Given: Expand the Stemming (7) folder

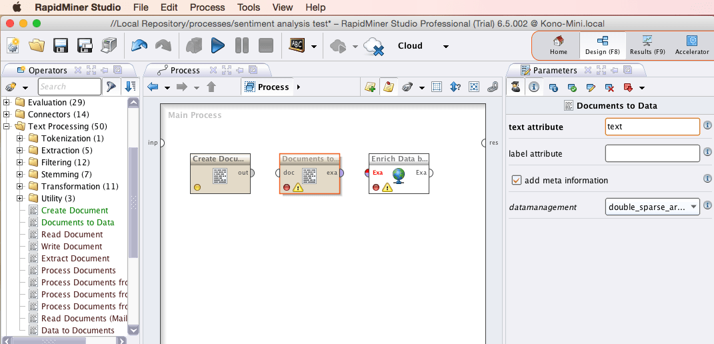Looking at the screenshot, I should tap(19, 175).
